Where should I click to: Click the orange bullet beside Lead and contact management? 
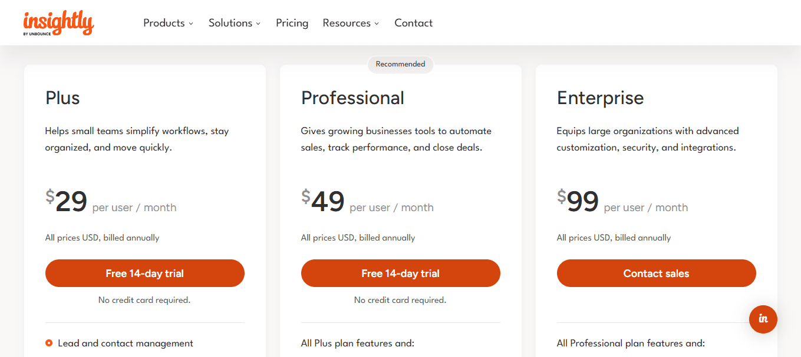click(49, 343)
